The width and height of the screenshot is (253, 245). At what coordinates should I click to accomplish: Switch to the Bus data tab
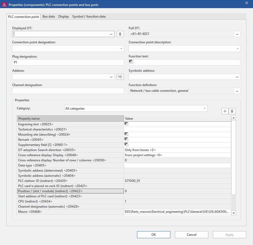(48, 17)
